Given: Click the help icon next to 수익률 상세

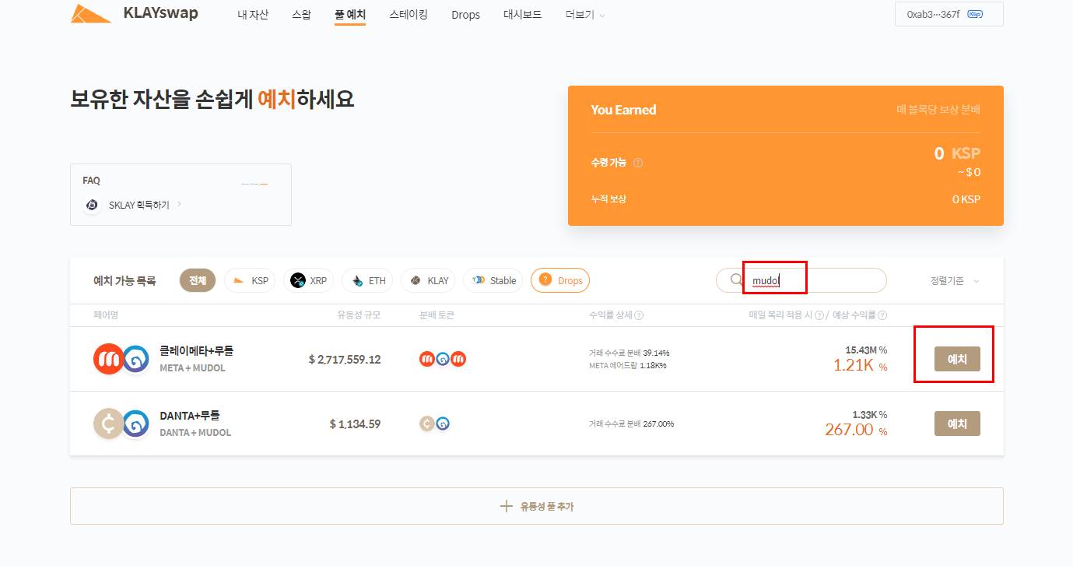Looking at the screenshot, I should coord(639,315).
